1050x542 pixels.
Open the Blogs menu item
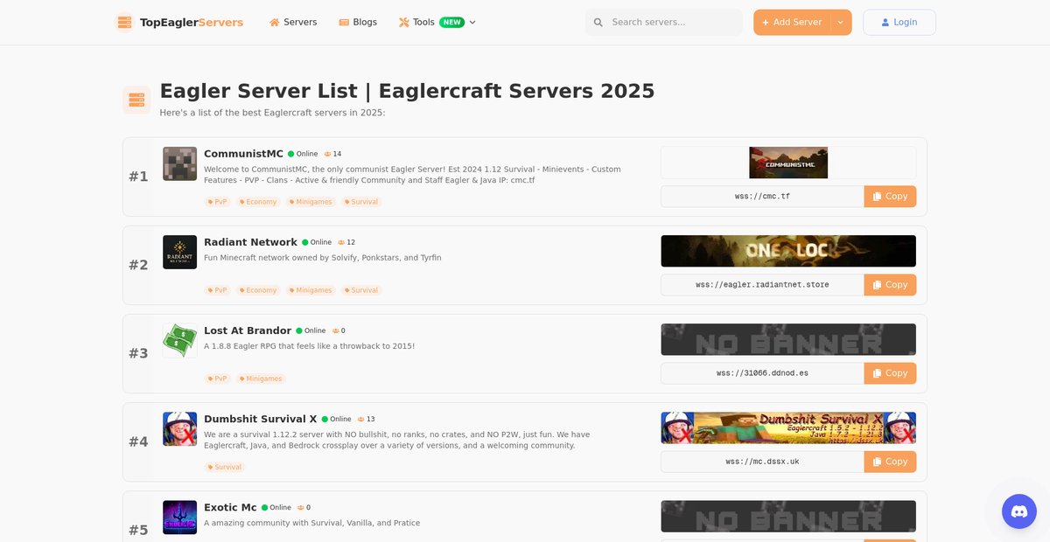pyautogui.click(x=358, y=22)
